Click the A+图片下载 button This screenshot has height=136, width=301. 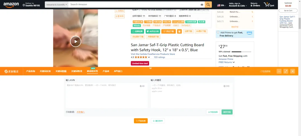click(201, 31)
